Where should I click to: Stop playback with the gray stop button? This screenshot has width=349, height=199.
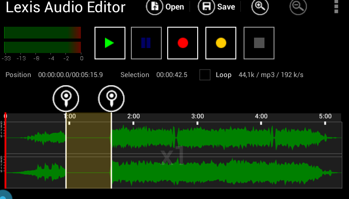[x=259, y=43]
